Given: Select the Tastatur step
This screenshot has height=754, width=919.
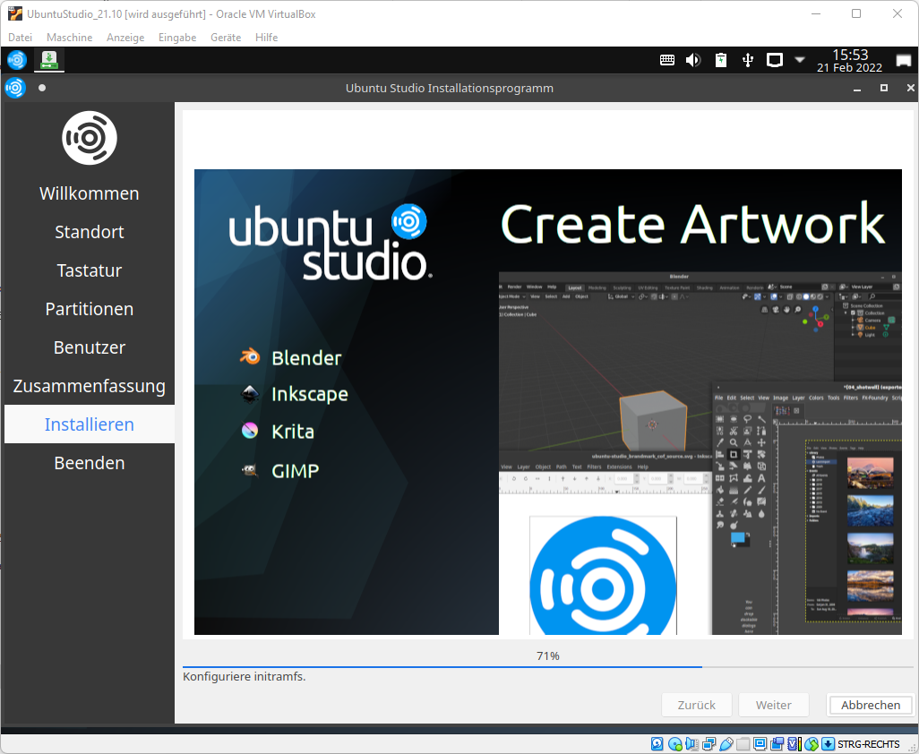Looking at the screenshot, I should pos(89,270).
